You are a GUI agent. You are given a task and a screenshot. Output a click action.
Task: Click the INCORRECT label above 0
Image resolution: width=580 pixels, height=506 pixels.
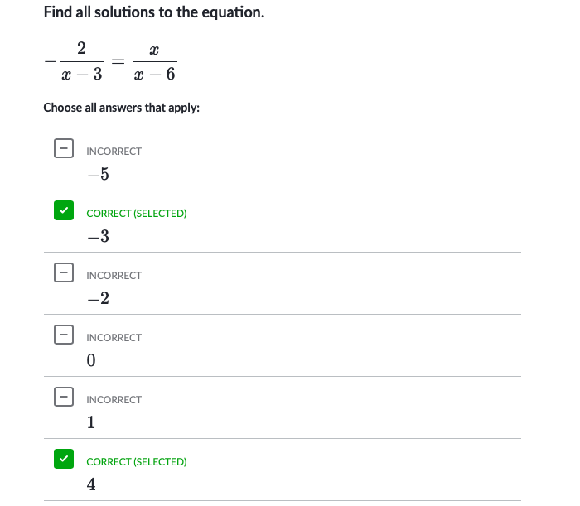[114, 338]
